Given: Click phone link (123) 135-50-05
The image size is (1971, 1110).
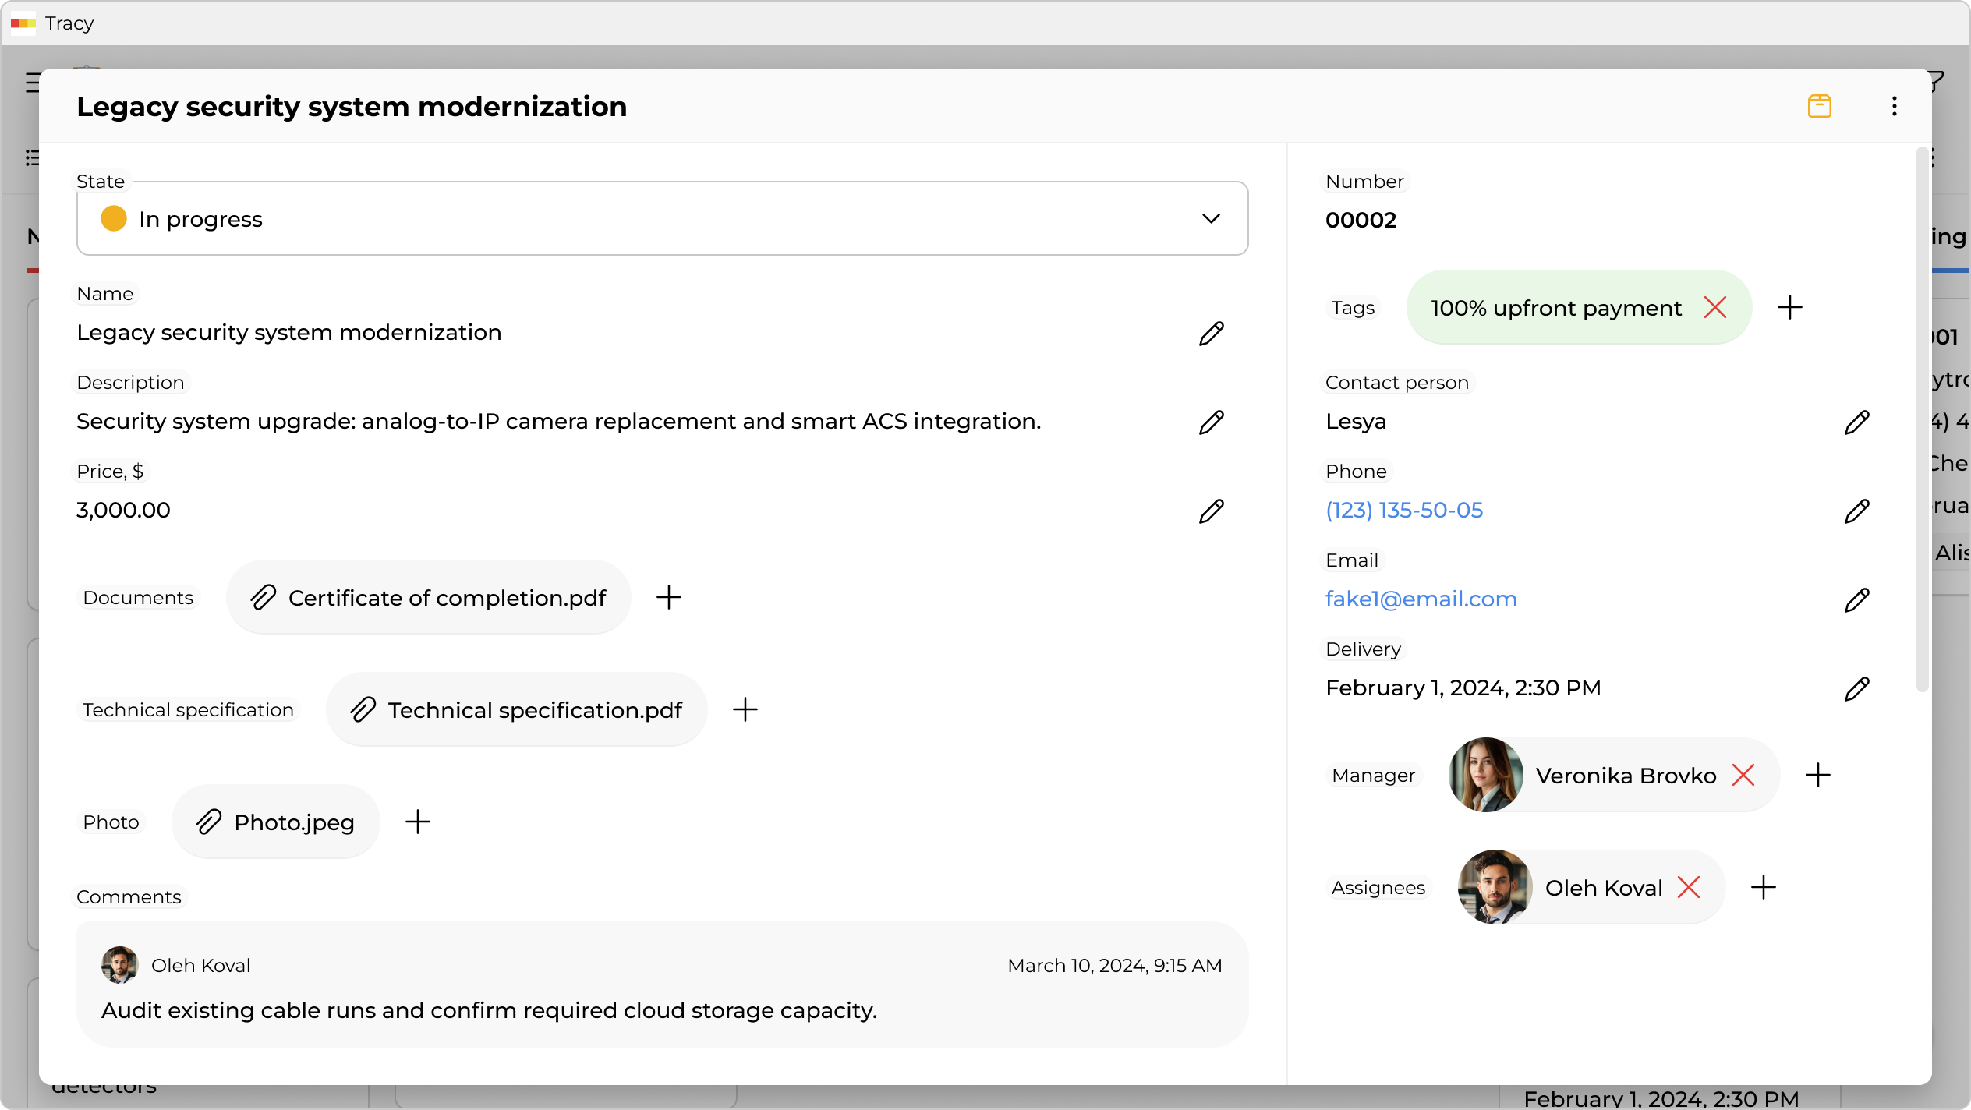Looking at the screenshot, I should tap(1403, 511).
